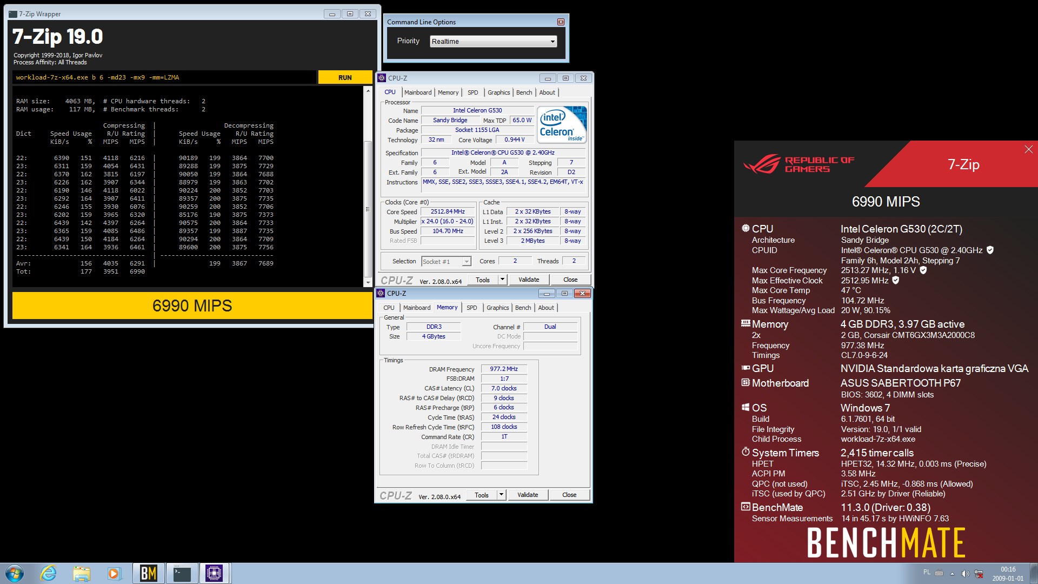Click the Motherboard icon in BenchMate panel

click(746, 382)
